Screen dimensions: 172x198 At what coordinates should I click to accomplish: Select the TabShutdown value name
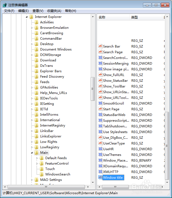tap(115, 126)
